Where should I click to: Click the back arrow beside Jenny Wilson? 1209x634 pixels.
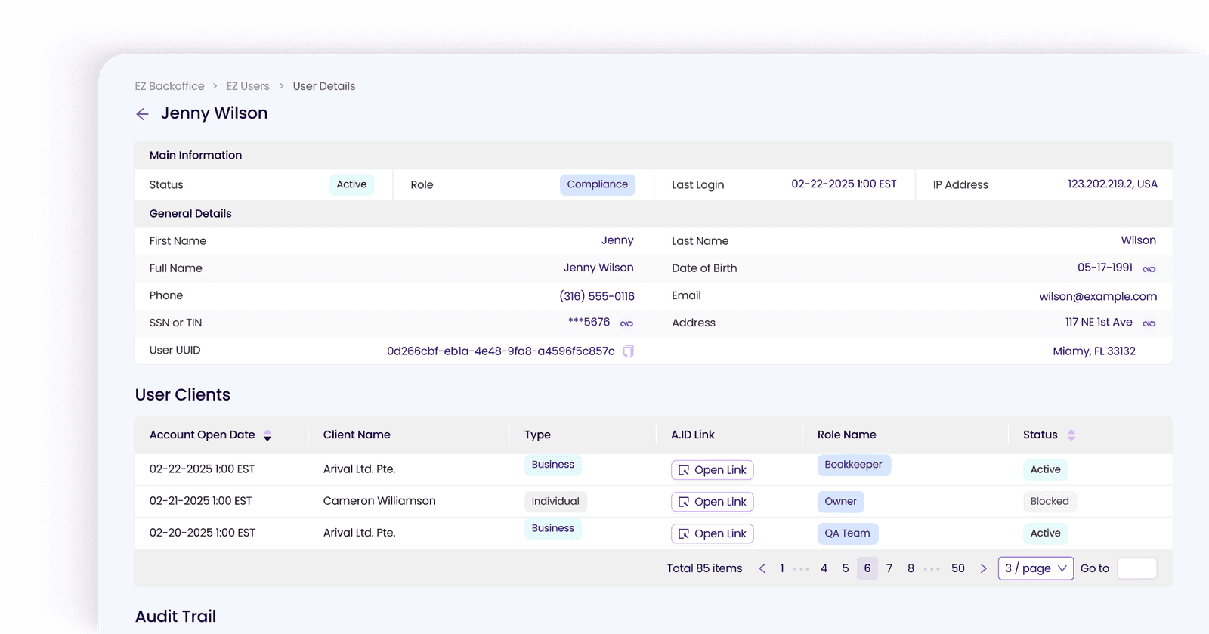pyautogui.click(x=142, y=114)
